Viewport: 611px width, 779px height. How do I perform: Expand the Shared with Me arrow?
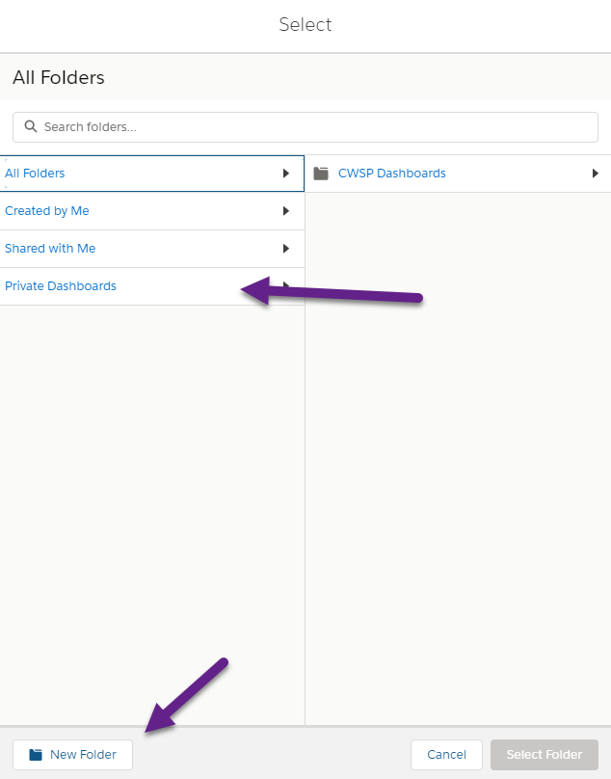point(285,249)
